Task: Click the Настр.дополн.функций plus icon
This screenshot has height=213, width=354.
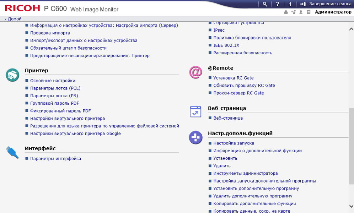Action: [x=195, y=137]
